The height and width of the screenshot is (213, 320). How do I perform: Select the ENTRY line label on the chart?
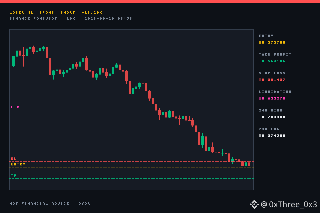coord(18,164)
